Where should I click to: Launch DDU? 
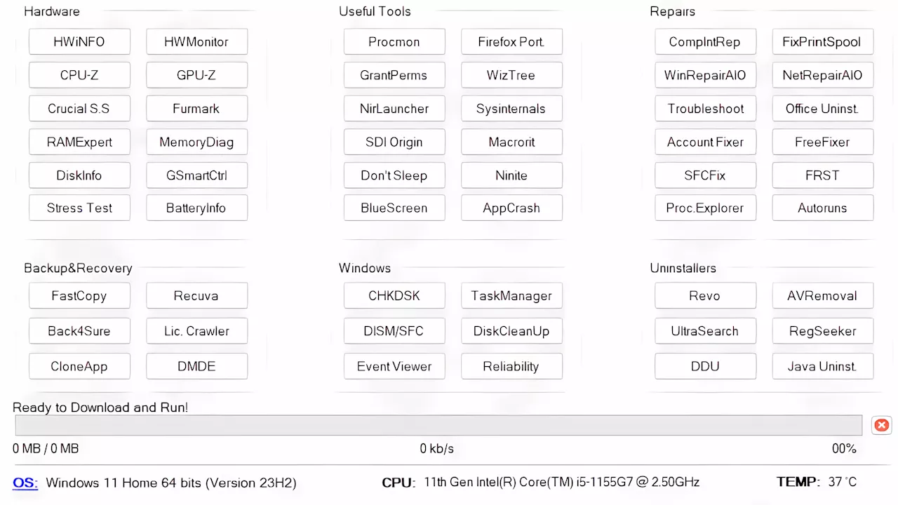(x=705, y=366)
